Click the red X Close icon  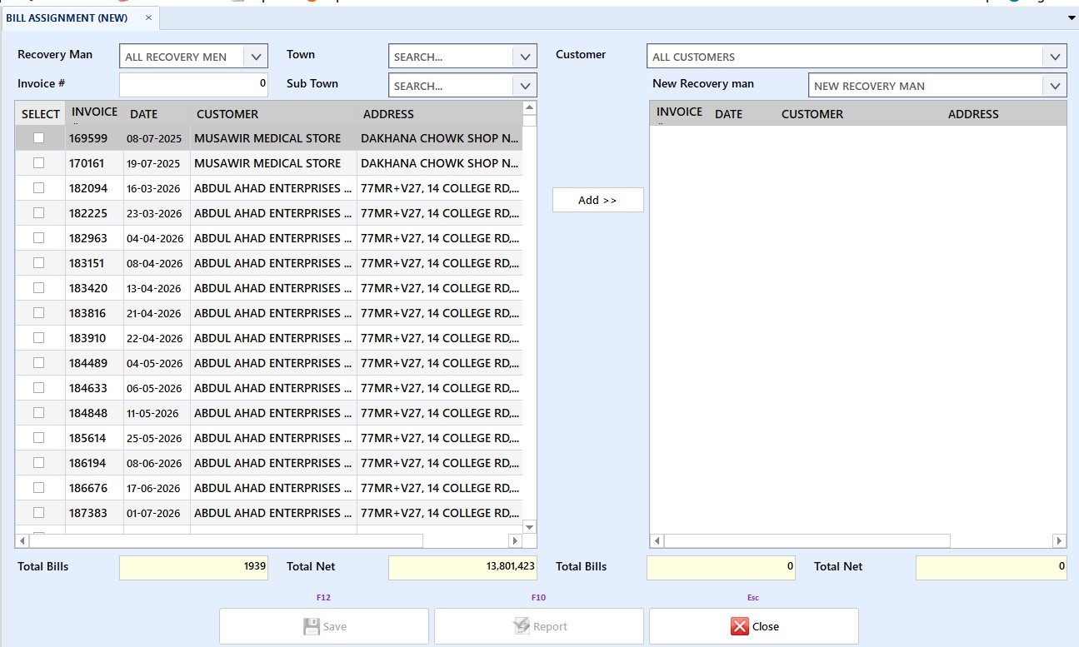(740, 626)
